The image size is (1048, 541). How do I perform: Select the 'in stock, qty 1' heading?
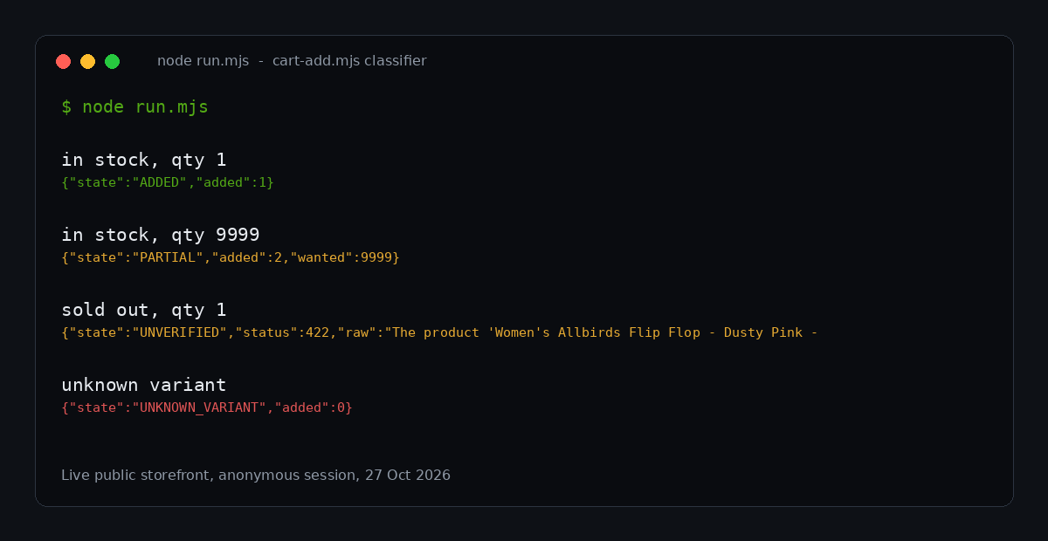coord(144,160)
